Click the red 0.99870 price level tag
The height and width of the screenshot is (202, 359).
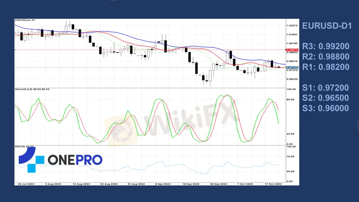pyautogui.click(x=292, y=49)
